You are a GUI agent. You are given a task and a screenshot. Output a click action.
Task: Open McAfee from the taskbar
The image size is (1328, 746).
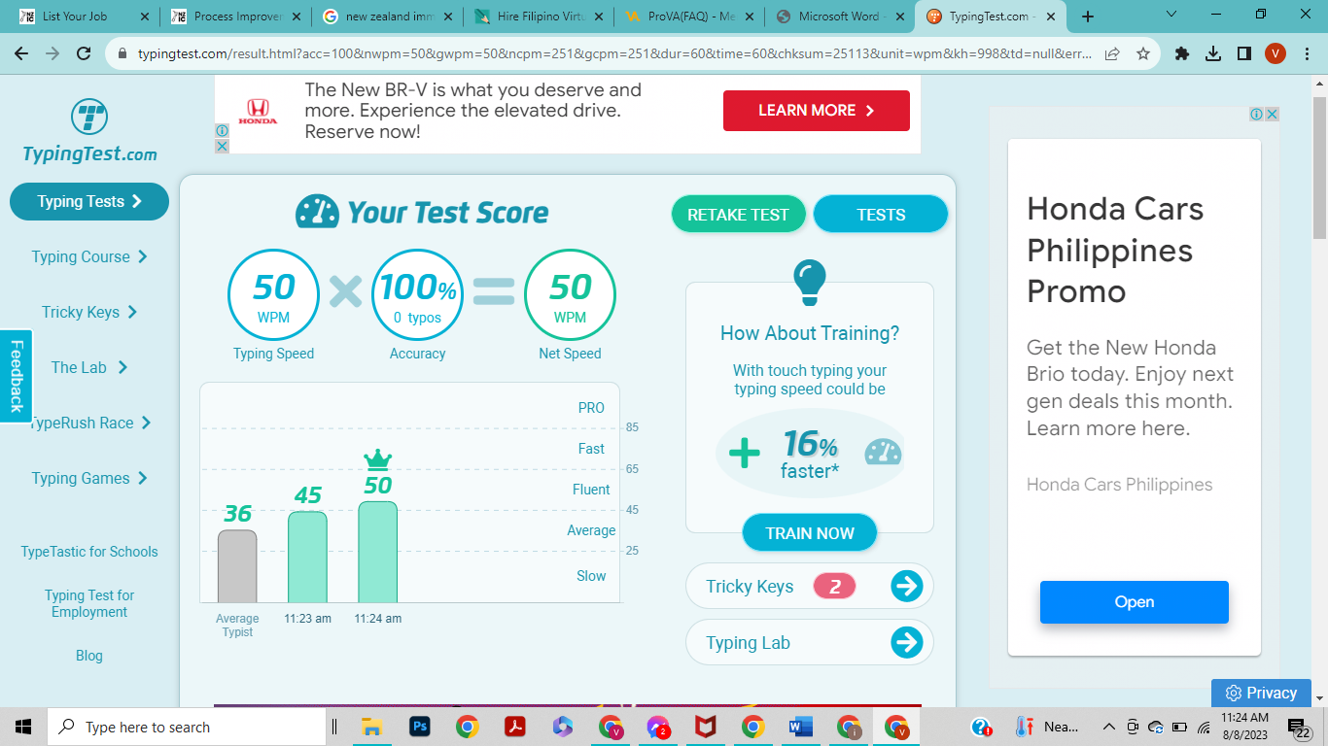(706, 727)
